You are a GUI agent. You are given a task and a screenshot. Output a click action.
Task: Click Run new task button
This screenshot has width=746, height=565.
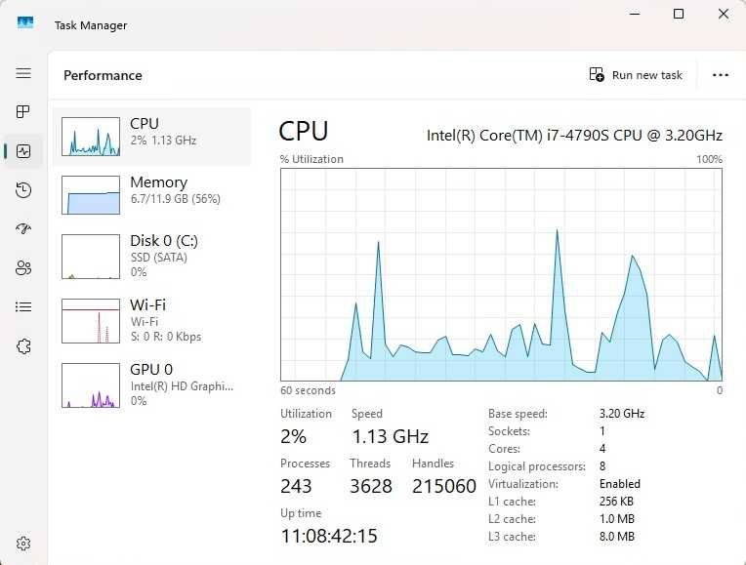636,75
